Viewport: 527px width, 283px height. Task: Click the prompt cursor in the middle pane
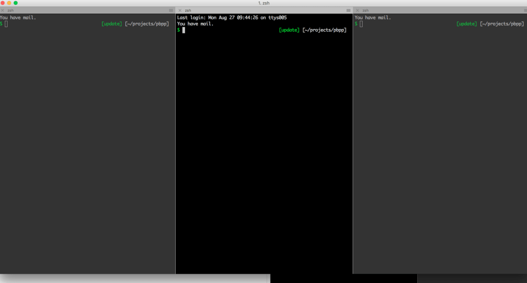pyautogui.click(x=184, y=30)
